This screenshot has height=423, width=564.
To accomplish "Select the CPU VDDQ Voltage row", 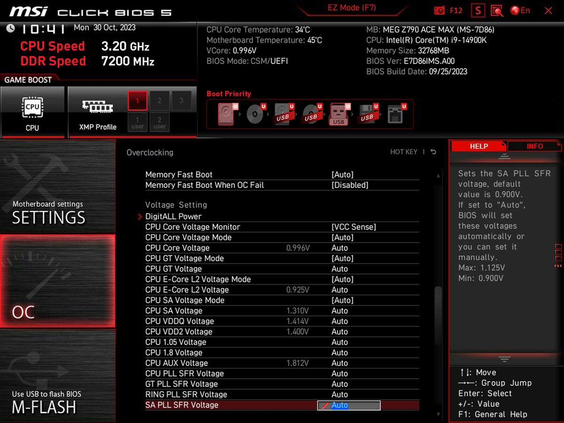I will tap(282, 321).
